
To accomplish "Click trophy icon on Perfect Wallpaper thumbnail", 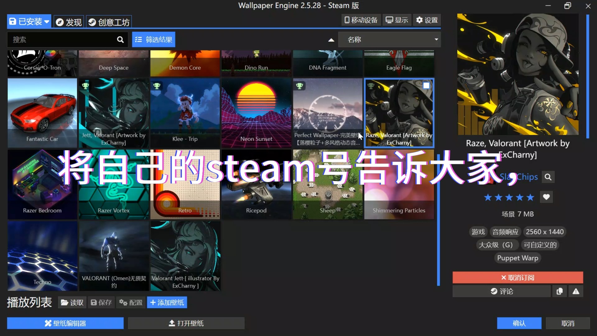I will (299, 85).
